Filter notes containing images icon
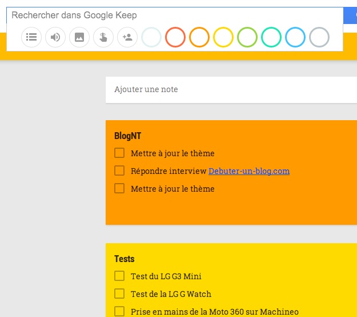The height and width of the screenshot is (317, 357). [x=79, y=38]
